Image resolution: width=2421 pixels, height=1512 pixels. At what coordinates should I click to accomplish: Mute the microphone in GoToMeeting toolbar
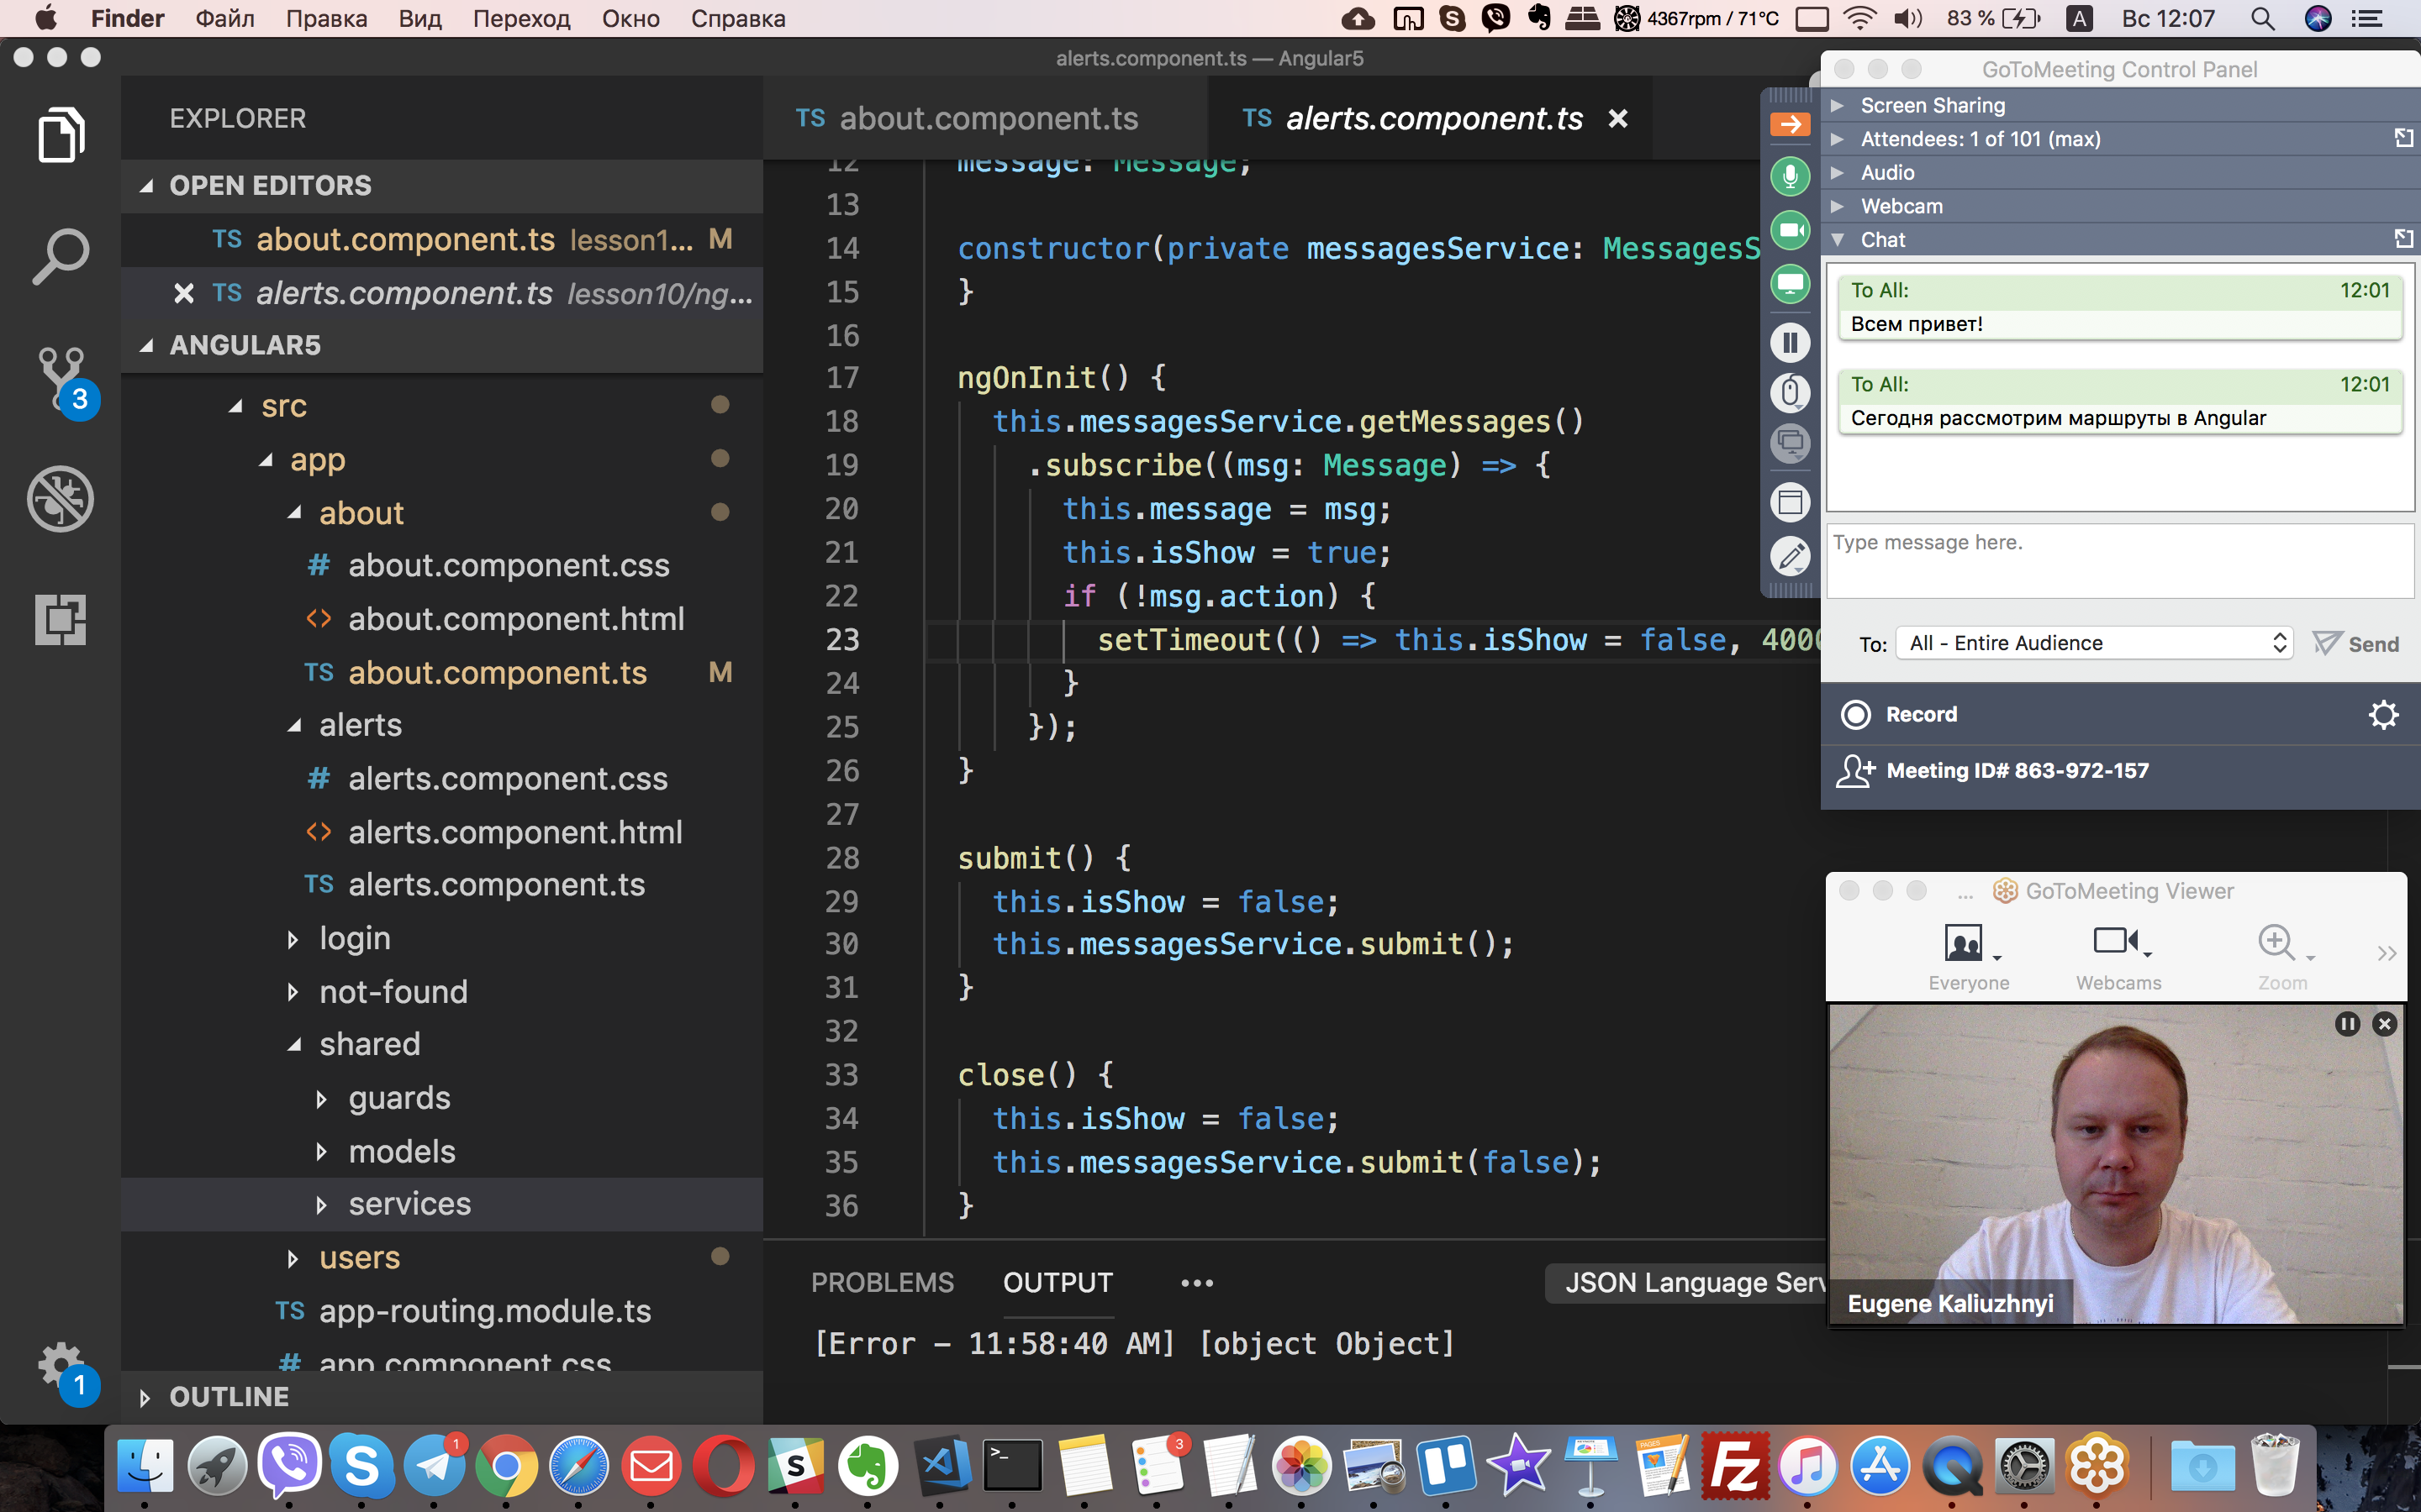tap(1790, 176)
